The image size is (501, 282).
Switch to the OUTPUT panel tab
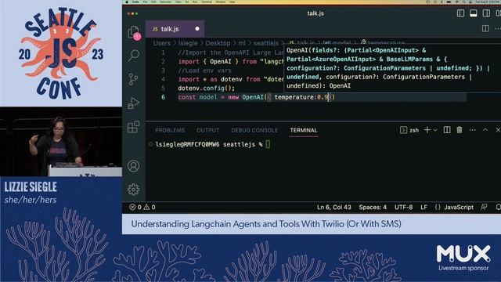(x=208, y=130)
